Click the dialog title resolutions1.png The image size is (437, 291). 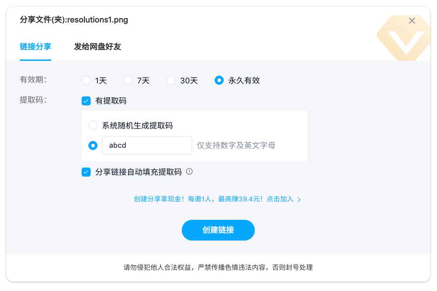(x=74, y=20)
